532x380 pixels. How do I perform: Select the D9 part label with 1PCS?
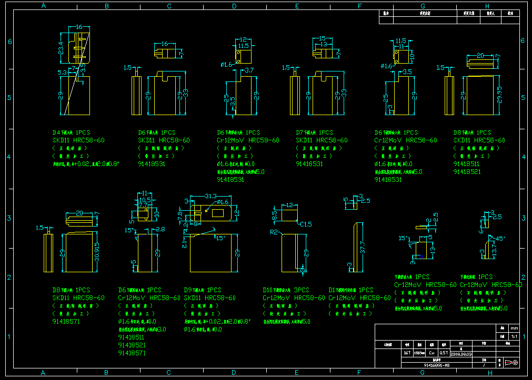[203, 290]
